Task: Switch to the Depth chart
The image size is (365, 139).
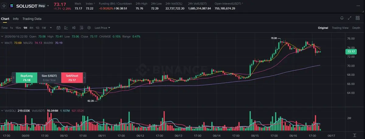Action: 356,28
